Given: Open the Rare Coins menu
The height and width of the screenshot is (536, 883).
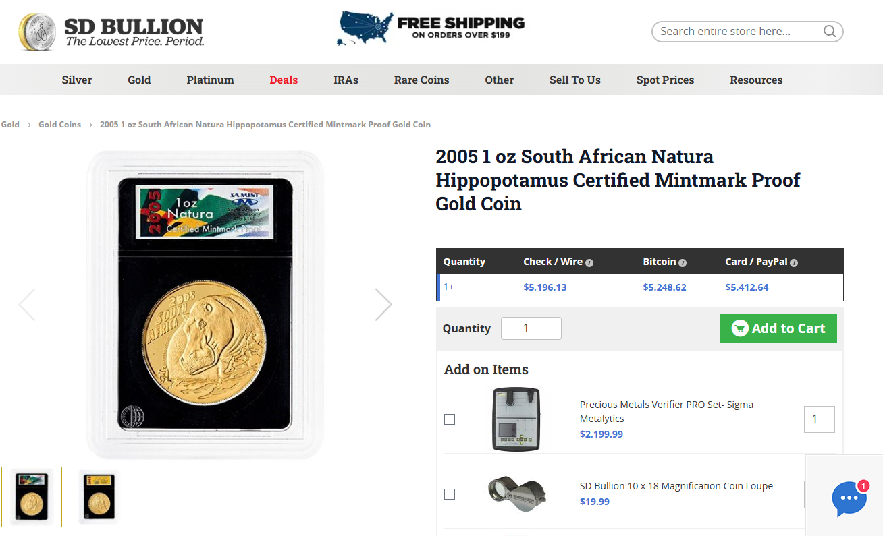Looking at the screenshot, I should [x=421, y=80].
